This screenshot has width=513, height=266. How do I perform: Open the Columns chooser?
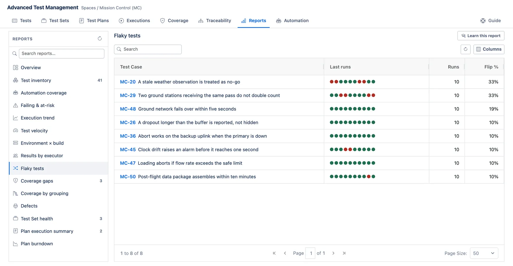(489, 49)
